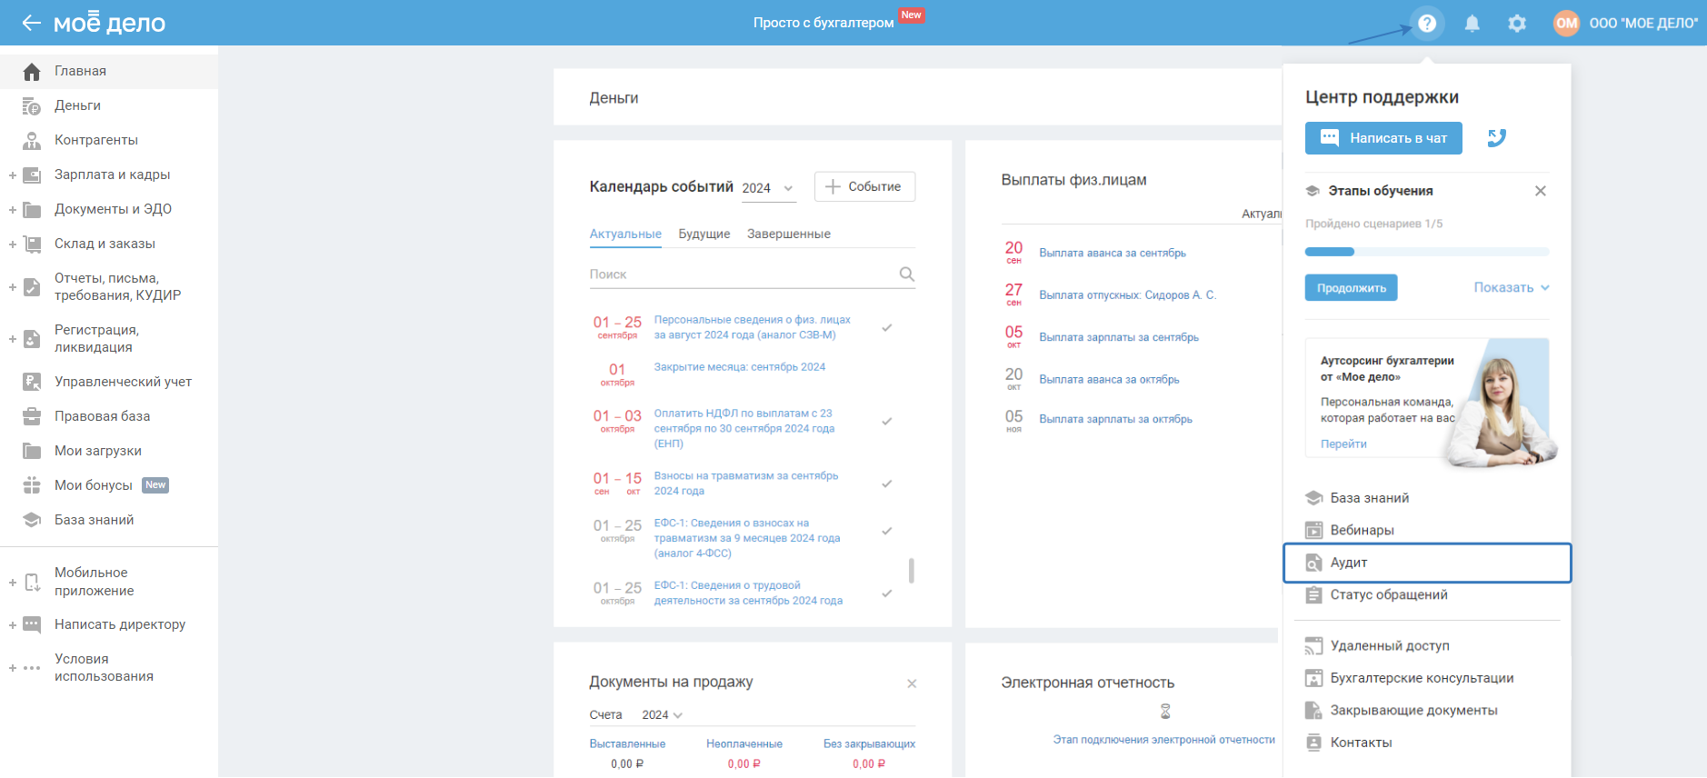The width and height of the screenshot is (1707, 778).
Task: Click the Удаленный доступ cast icon
Action: tap(1313, 645)
